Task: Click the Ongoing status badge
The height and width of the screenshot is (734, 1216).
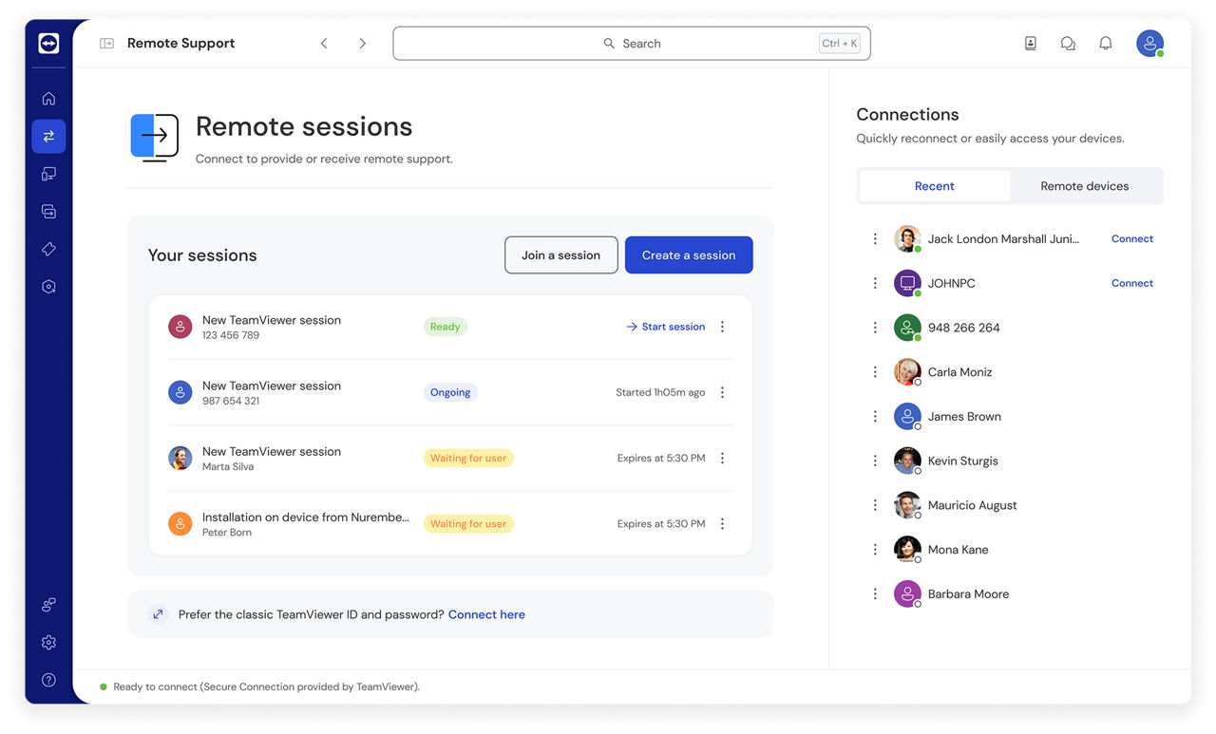Action: (x=450, y=392)
